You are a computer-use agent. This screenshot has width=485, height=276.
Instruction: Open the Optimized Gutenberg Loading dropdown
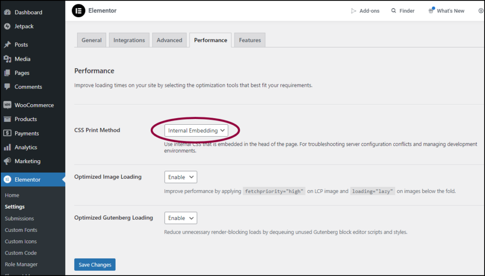pyautogui.click(x=180, y=218)
